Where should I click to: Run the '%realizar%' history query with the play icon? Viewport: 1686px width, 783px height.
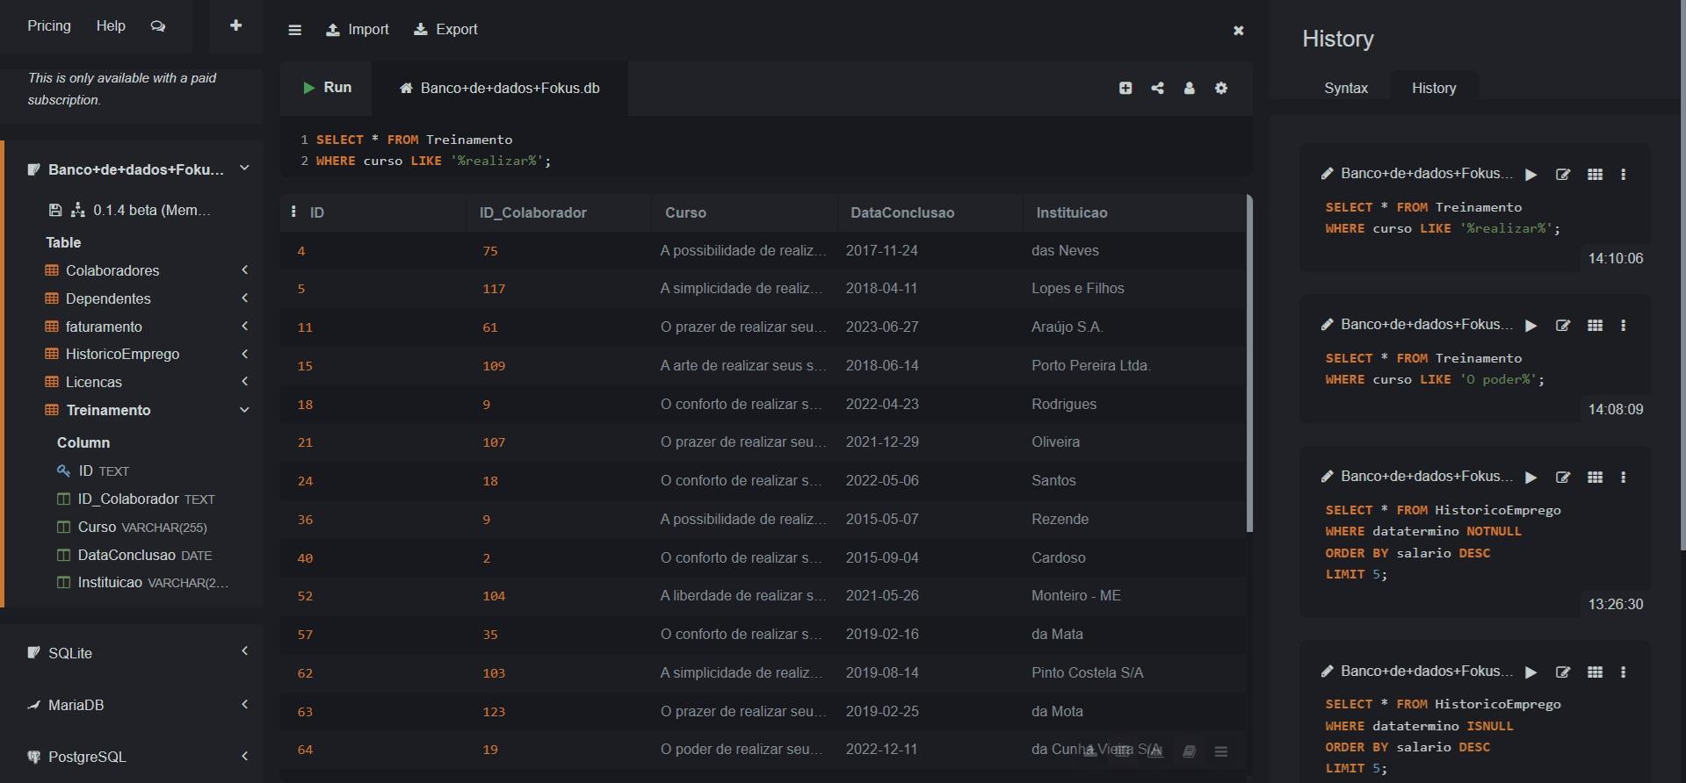[x=1531, y=175]
